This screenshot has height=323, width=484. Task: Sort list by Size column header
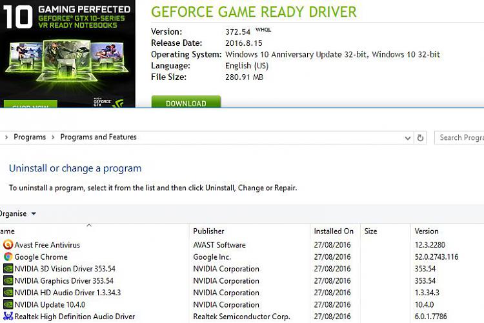click(385, 231)
